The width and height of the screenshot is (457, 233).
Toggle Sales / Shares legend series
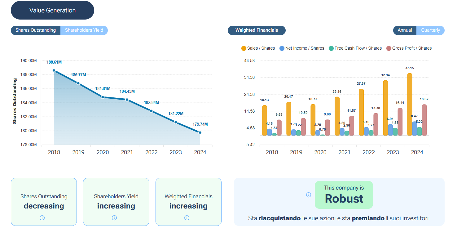[x=258, y=48]
